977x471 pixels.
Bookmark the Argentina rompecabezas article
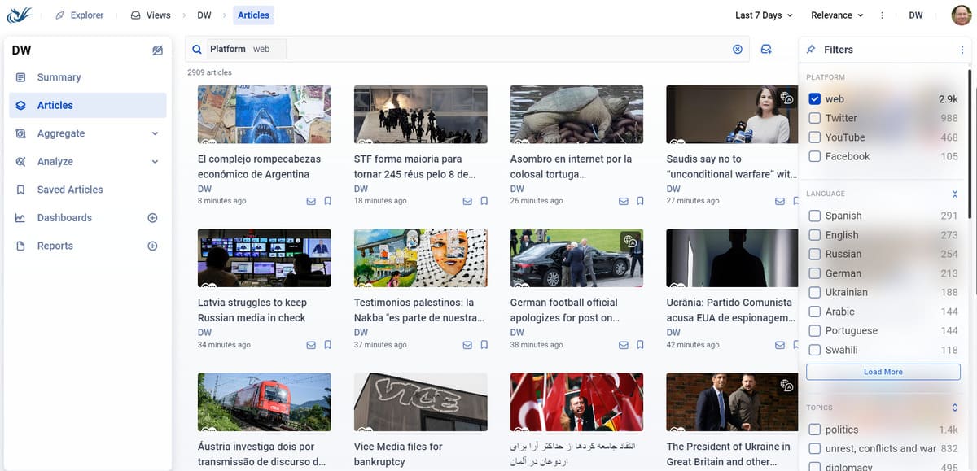(x=328, y=201)
